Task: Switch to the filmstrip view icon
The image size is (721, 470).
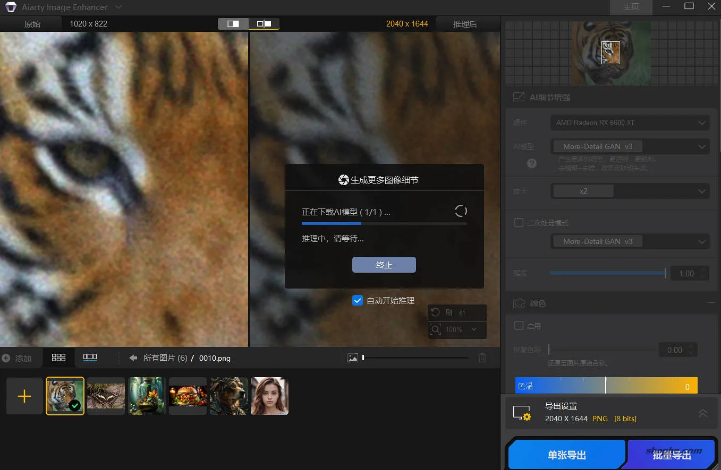Action: click(x=90, y=358)
